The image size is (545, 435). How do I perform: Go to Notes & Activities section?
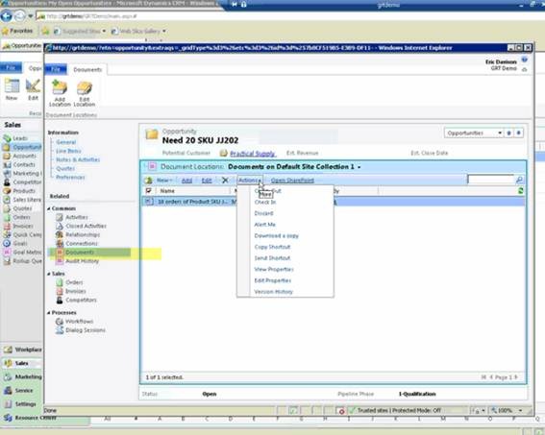[x=78, y=159]
